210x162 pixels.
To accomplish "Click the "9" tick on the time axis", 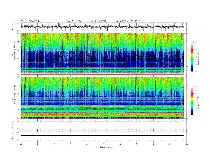I will (x=170, y=144).
